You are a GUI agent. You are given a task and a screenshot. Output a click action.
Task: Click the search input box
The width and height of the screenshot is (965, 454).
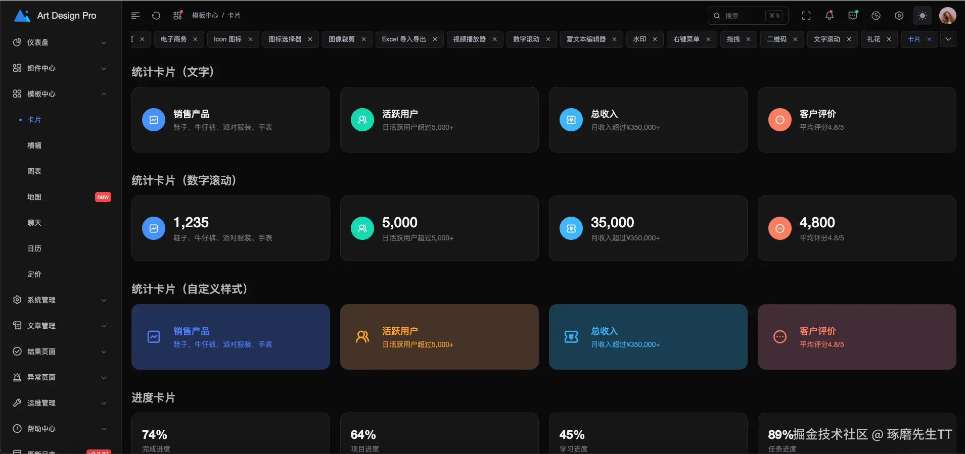[748, 16]
